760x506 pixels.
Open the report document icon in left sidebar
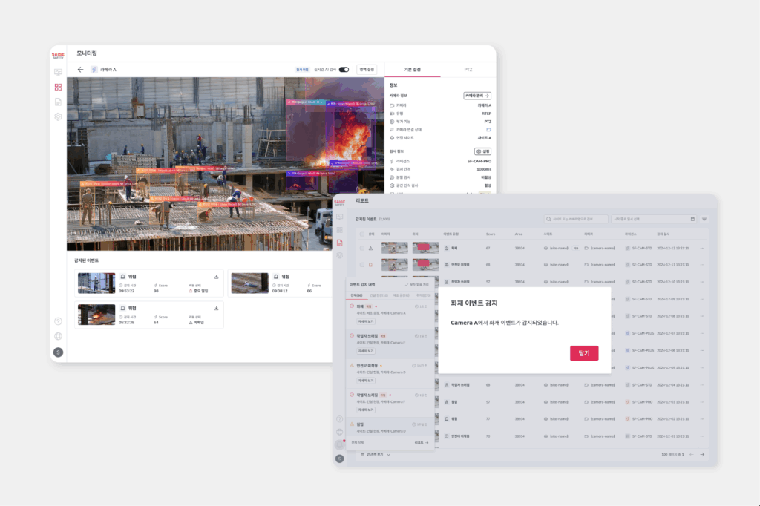[x=58, y=102]
